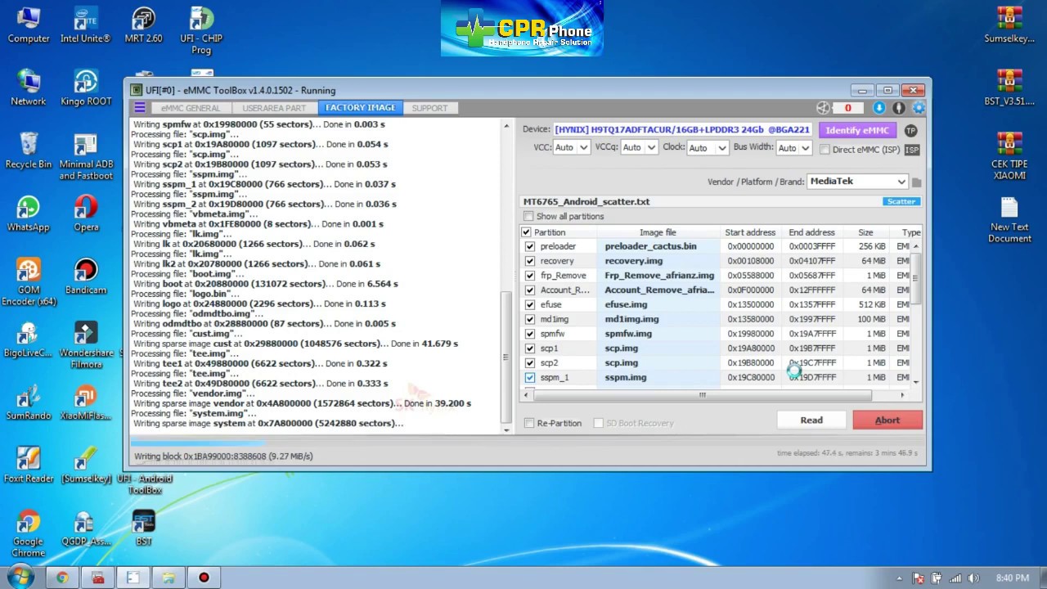
Task: Click the black round icon beside the download arrow
Action: tap(899, 108)
